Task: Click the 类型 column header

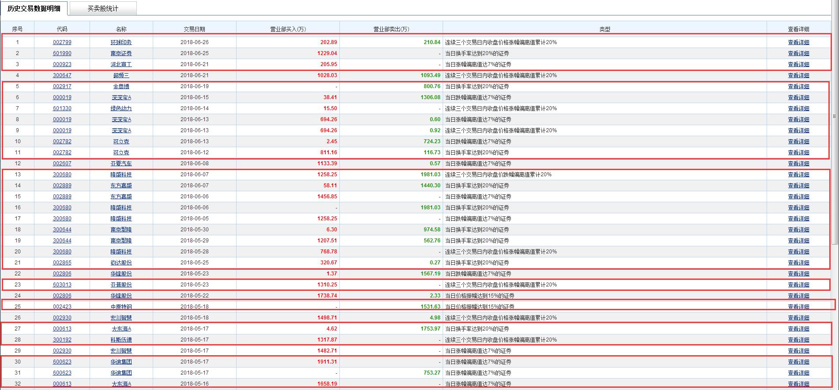Action: [x=605, y=29]
